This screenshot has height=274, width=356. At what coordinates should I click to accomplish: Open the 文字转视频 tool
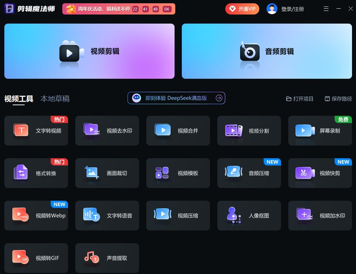click(x=36, y=131)
